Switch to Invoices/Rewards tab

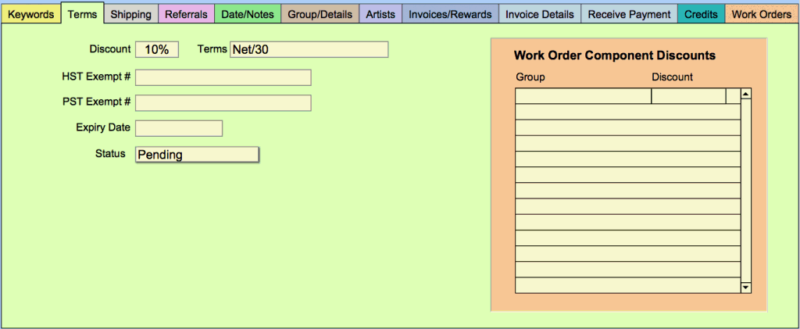(x=451, y=14)
